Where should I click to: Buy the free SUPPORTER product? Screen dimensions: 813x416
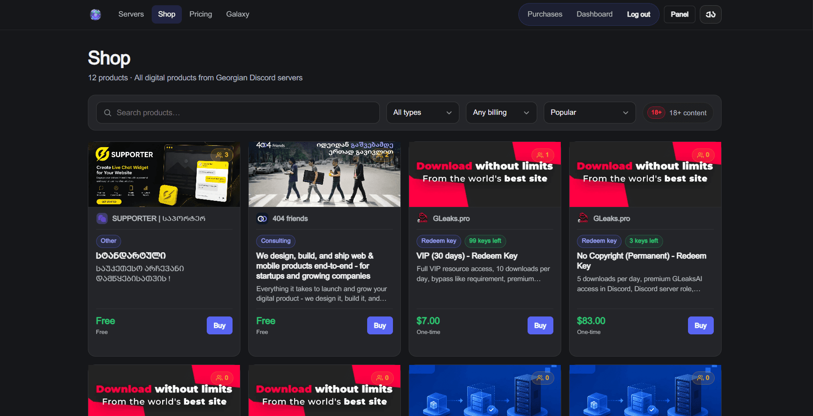pyautogui.click(x=219, y=326)
